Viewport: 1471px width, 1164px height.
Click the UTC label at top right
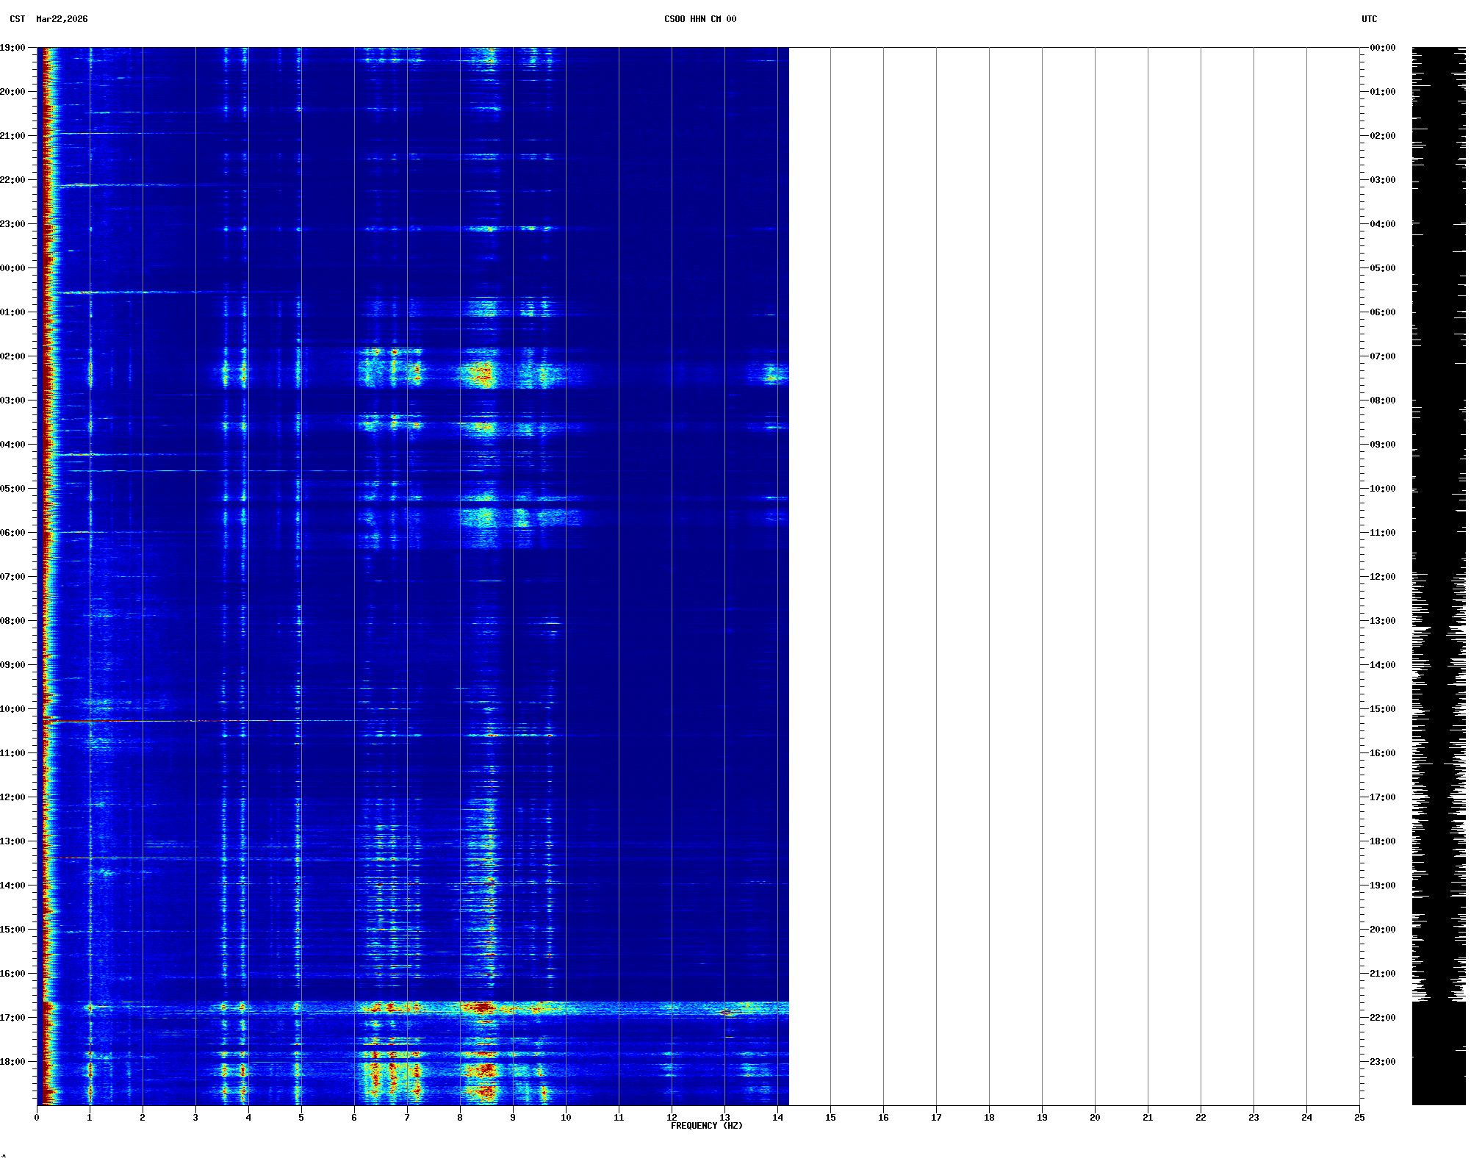pyautogui.click(x=1369, y=19)
